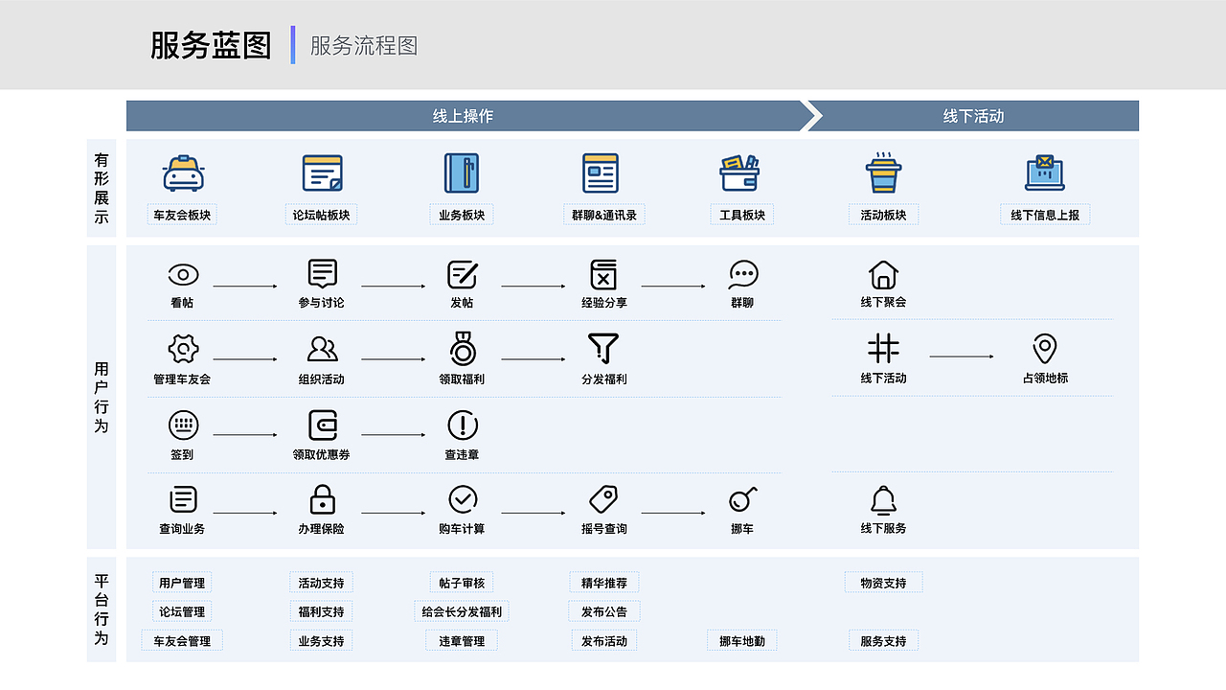The image size is (1226, 690).
Task: Click the 帖子审核 box
Action: pos(462,583)
